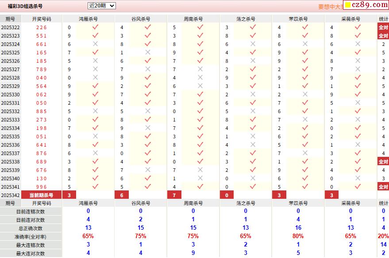Click 谷风杀号 cross icon in row 2025325
389x258 pixels.
point(147,53)
